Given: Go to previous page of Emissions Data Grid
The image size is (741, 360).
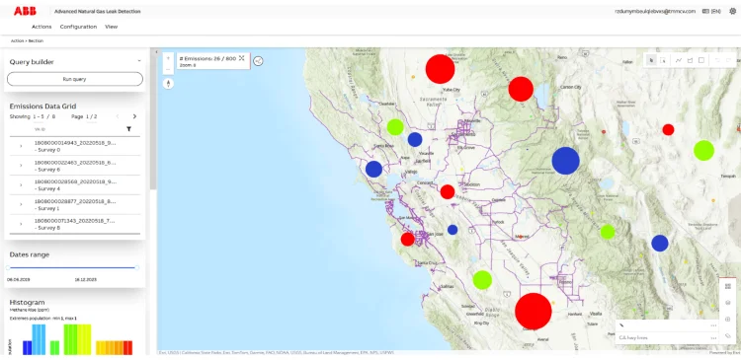Looking at the screenshot, I should click(118, 116).
